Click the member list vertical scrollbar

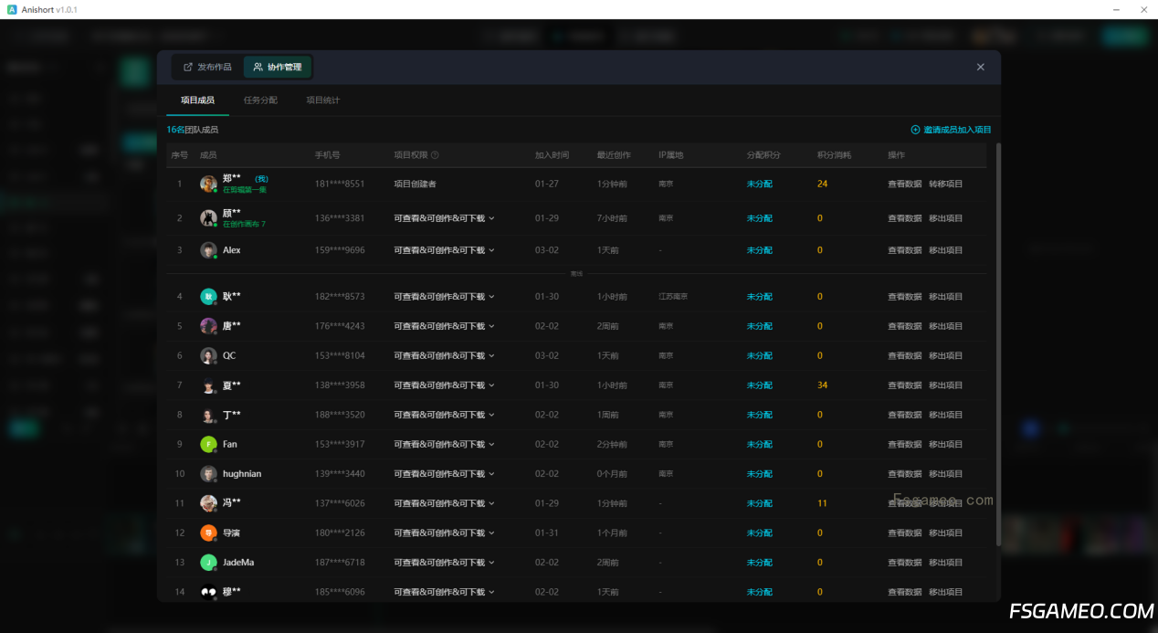point(997,343)
